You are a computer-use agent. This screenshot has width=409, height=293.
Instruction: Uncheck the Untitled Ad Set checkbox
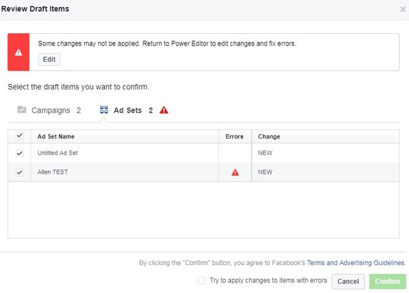tap(20, 153)
